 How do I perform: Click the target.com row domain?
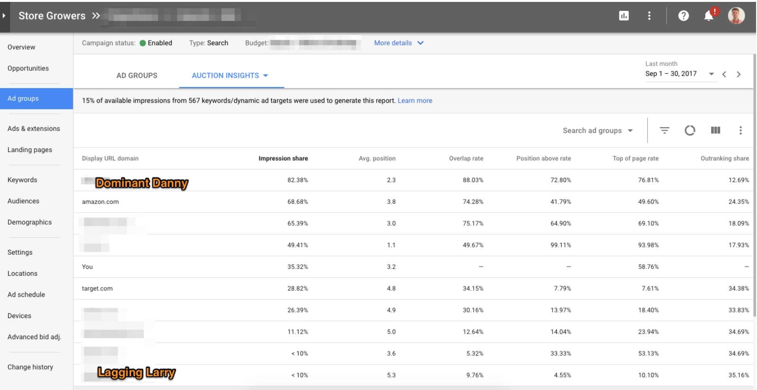pyautogui.click(x=97, y=289)
